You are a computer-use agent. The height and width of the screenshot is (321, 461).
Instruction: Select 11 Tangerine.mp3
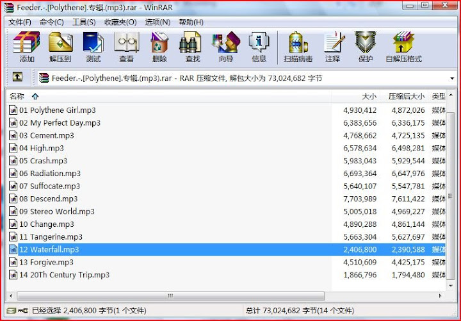pyautogui.click(x=51, y=236)
